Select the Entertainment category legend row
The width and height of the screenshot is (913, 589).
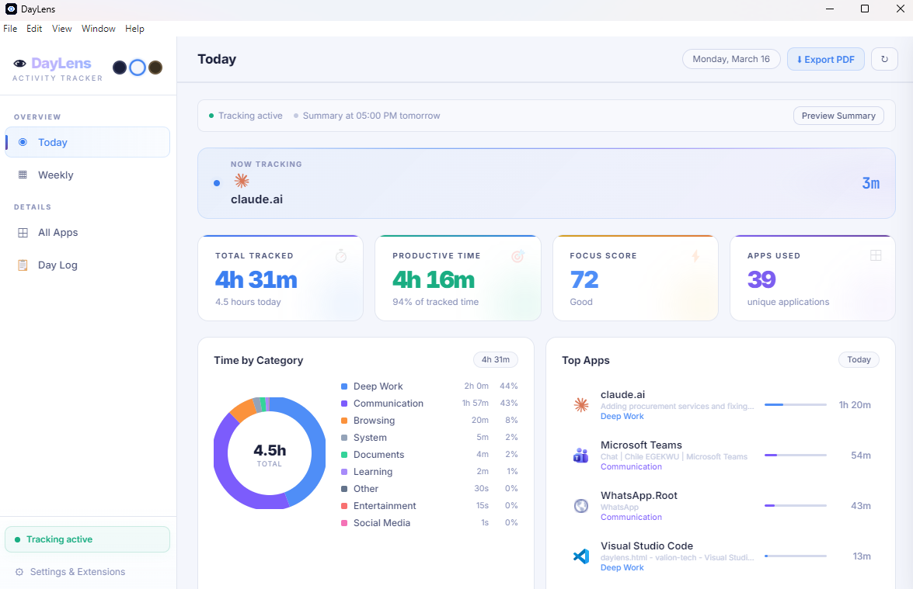[x=429, y=506]
